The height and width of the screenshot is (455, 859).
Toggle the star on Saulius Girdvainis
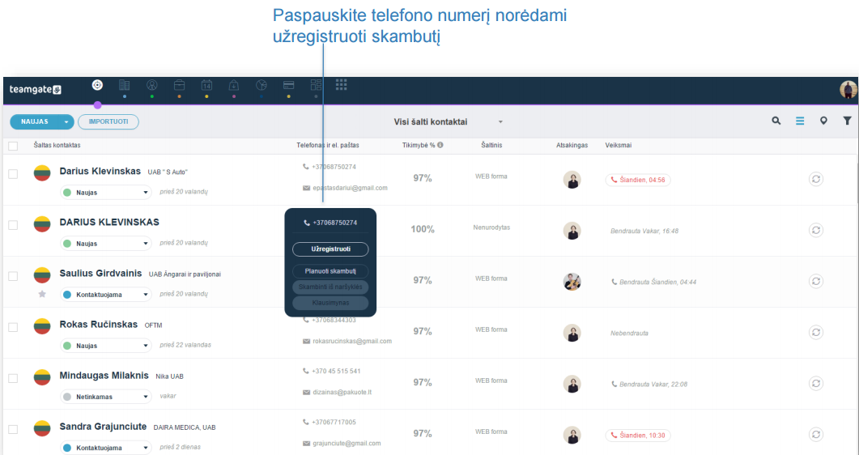[42, 294]
